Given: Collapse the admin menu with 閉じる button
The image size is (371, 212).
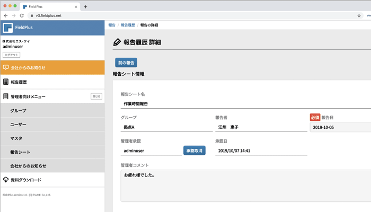Looking at the screenshot, I should point(96,96).
